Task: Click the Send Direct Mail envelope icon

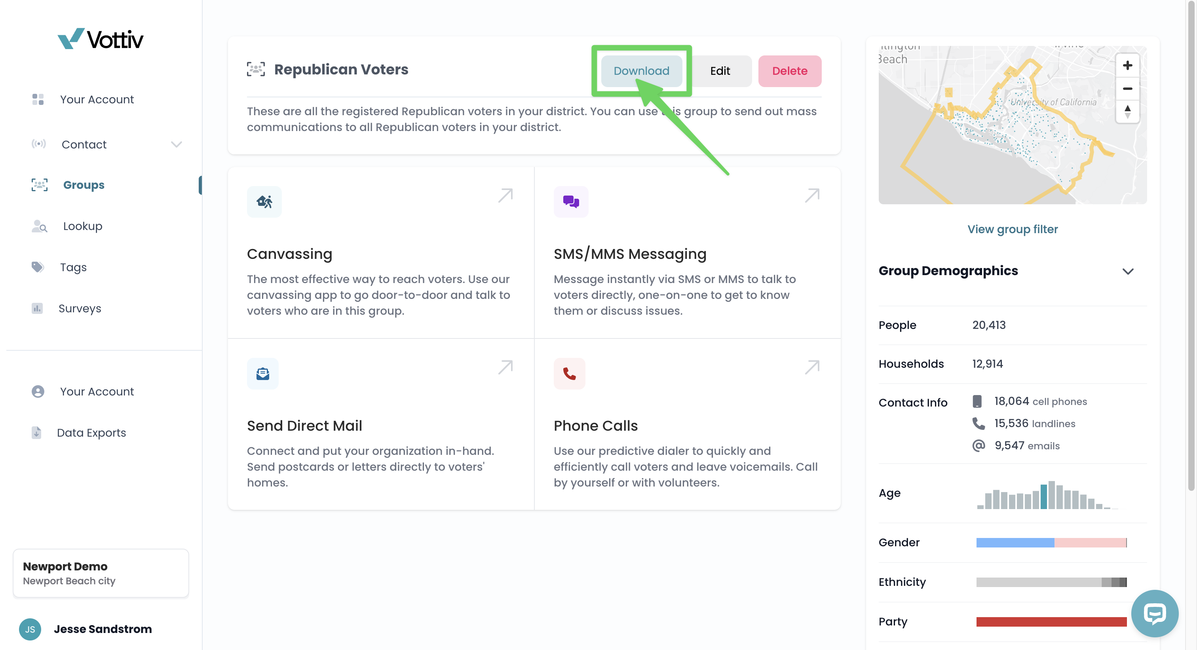Action: 262,374
